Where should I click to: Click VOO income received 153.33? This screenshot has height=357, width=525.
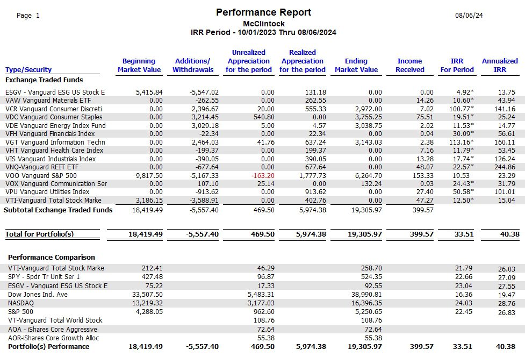pyautogui.click(x=423, y=175)
